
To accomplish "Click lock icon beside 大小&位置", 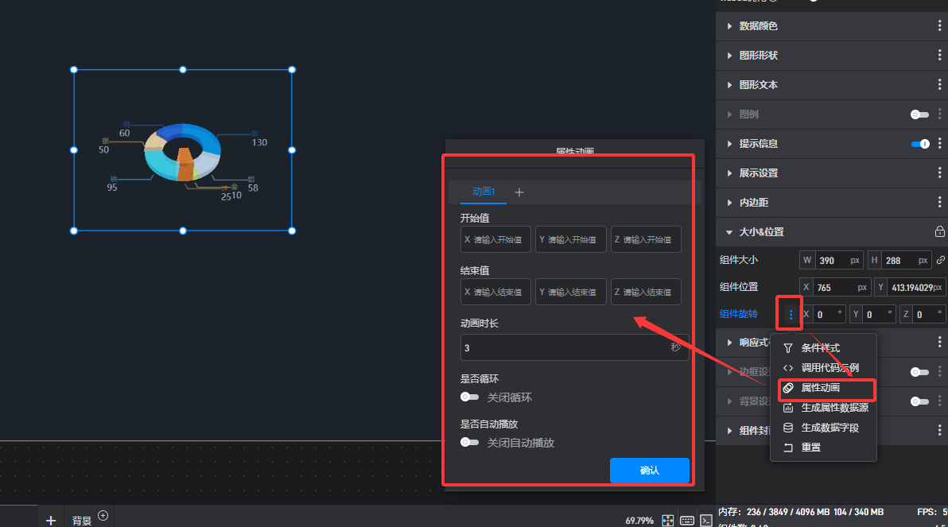I will [939, 231].
